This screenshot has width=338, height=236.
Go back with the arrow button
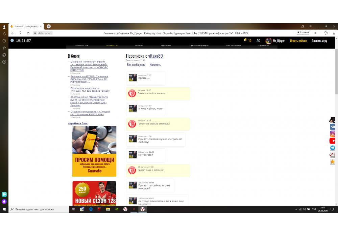(13, 33)
